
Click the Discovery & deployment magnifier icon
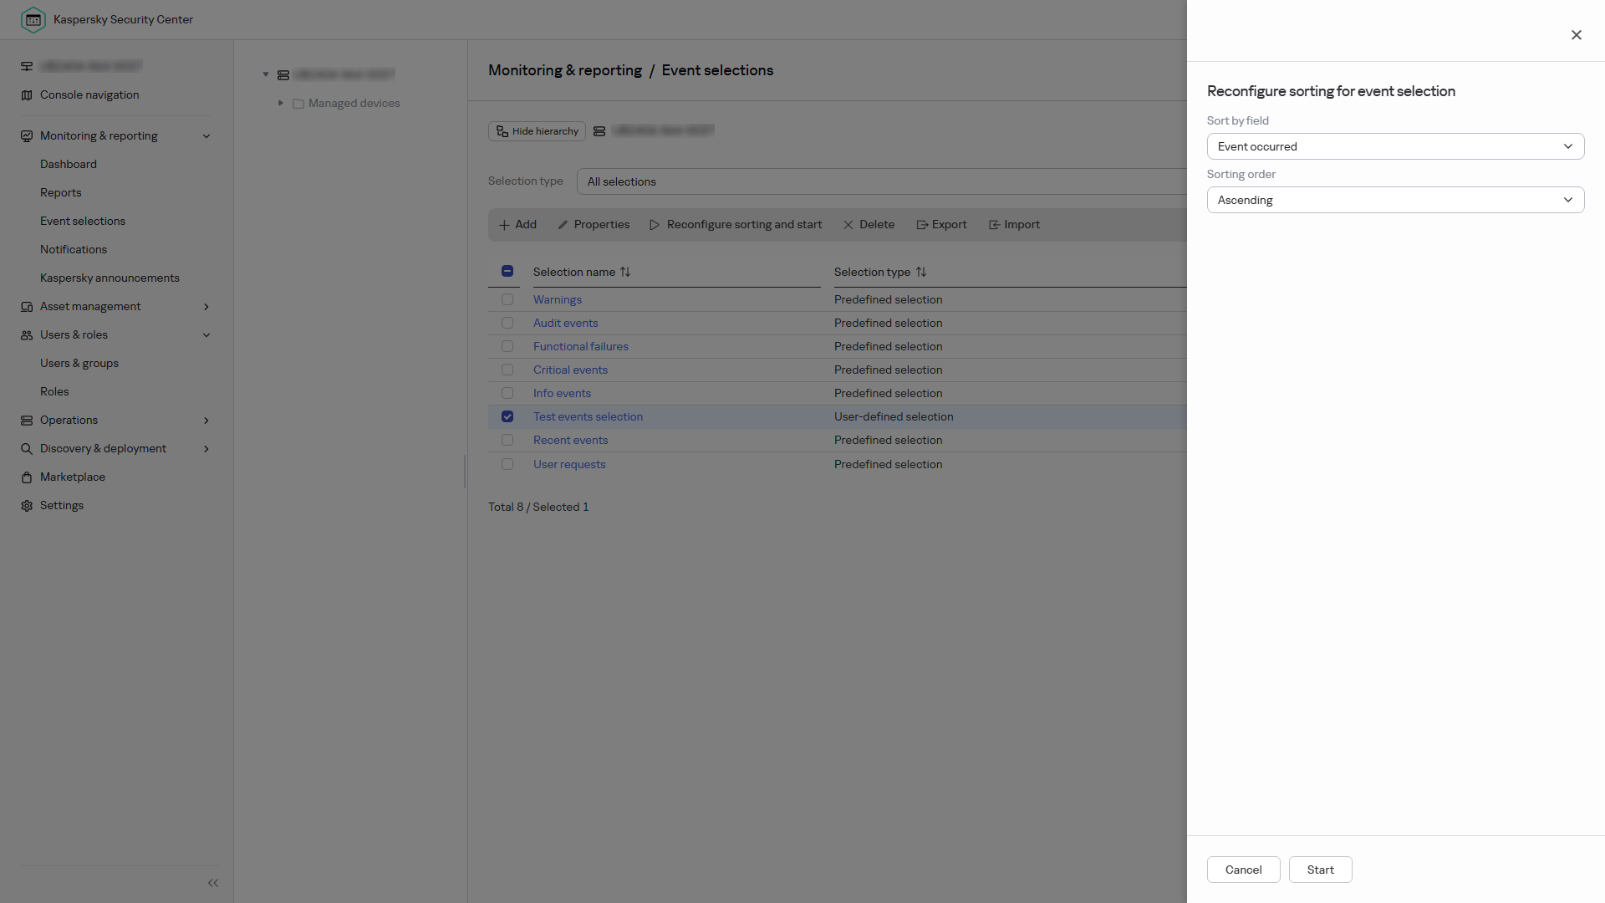(x=27, y=449)
